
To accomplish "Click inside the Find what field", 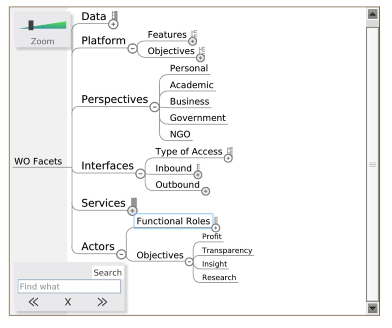I will [x=68, y=287].
